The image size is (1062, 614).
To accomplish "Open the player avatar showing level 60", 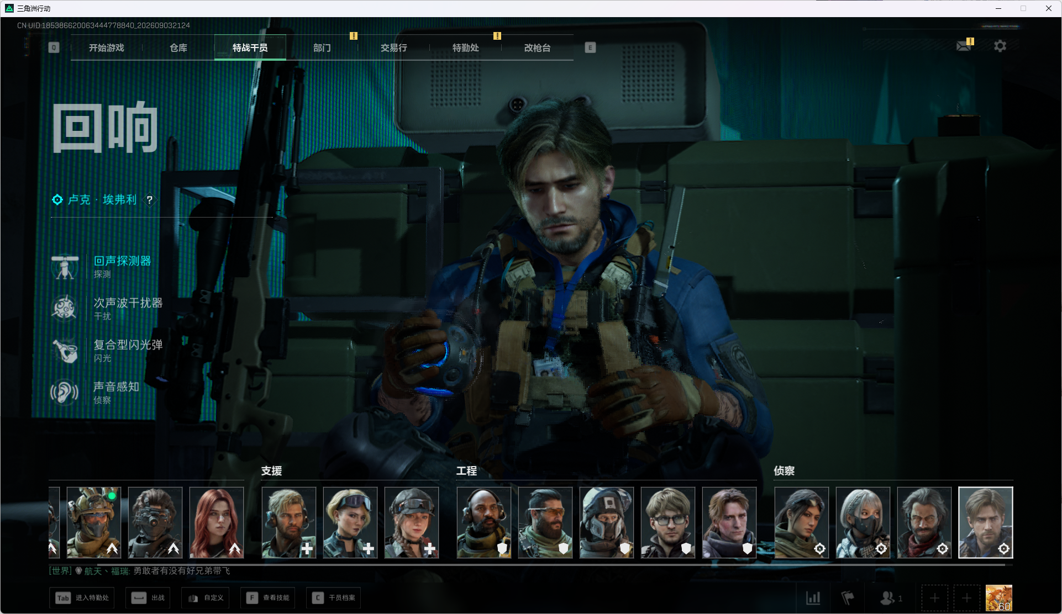I will click(x=999, y=598).
